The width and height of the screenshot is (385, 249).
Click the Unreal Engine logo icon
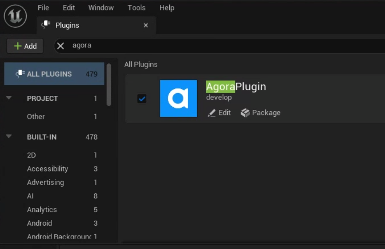click(x=15, y=16)
